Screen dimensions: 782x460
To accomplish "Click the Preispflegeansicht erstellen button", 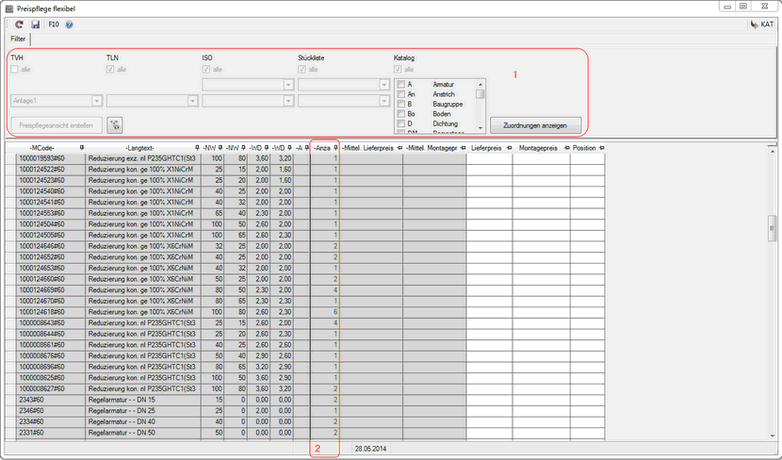I will pyautogui.click(x=54, y=124).
